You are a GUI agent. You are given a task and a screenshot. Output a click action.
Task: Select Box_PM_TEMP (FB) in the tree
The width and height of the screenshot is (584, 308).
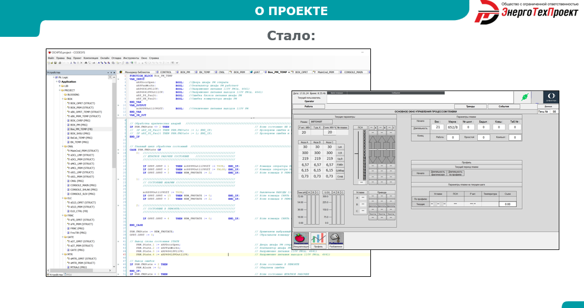click(79, 129)
